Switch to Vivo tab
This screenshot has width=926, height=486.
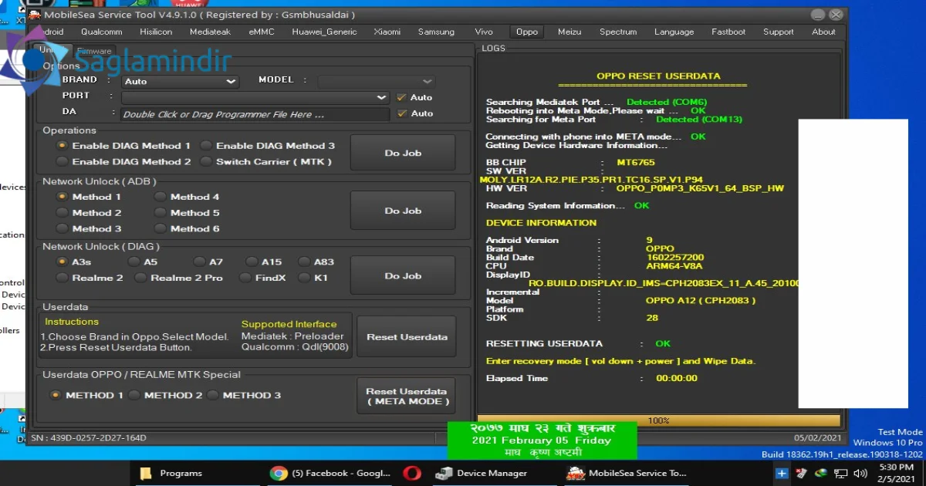(483, 32)
